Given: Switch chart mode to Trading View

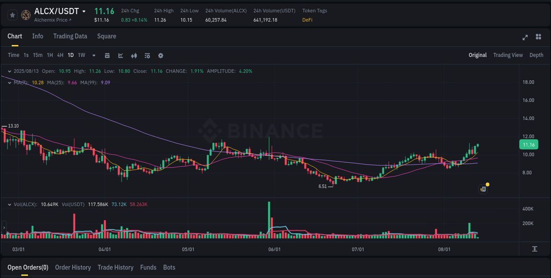Looking at the screenshot, I should click(x=508, y=55).
